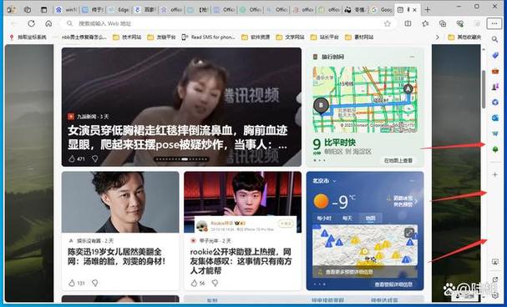
Task: Close the current active tab
Action: coord(415,10)
